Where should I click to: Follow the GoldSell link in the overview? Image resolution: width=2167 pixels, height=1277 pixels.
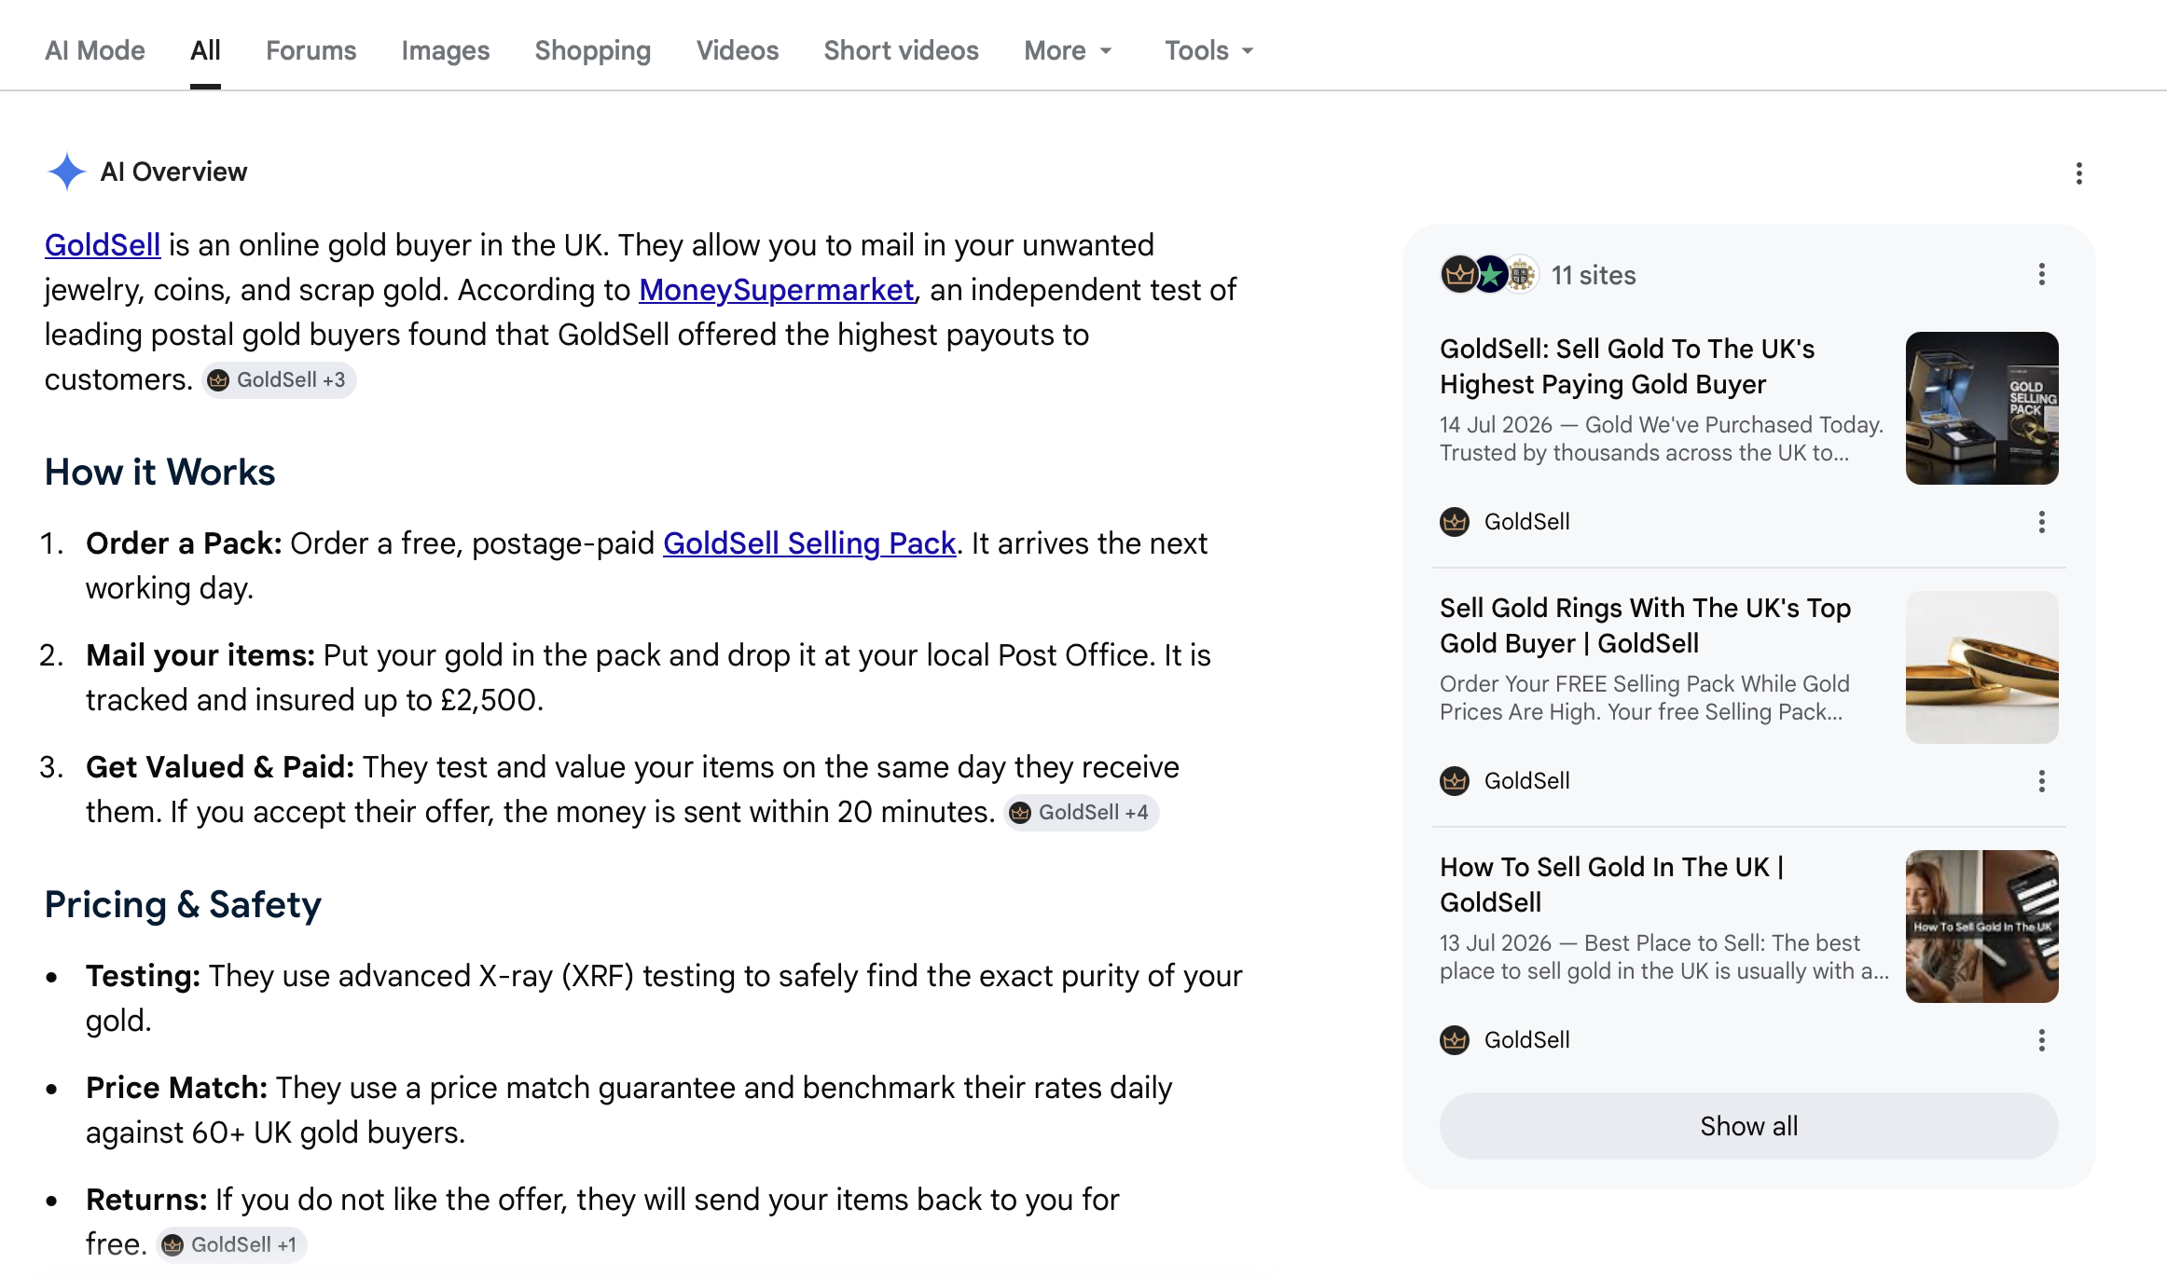click(103, 245)
